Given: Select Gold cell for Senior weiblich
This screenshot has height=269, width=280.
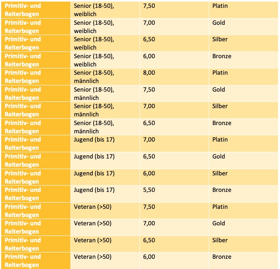Looking at the screenshot, I should tap(218, 23).
